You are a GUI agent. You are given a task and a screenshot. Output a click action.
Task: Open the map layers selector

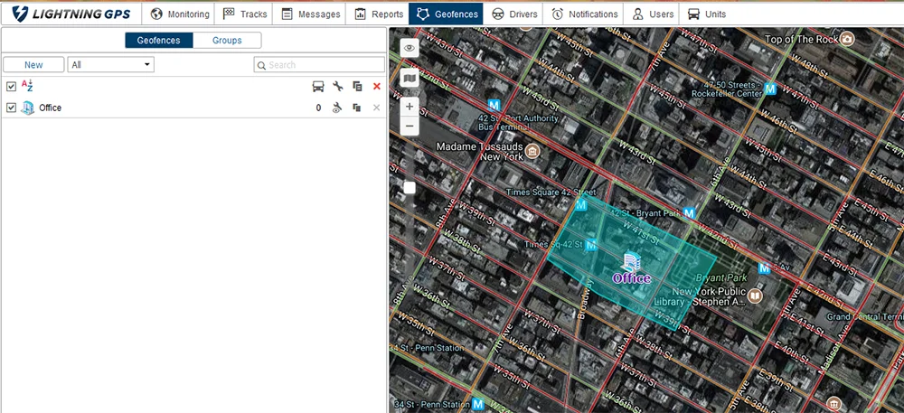point(410,77)
